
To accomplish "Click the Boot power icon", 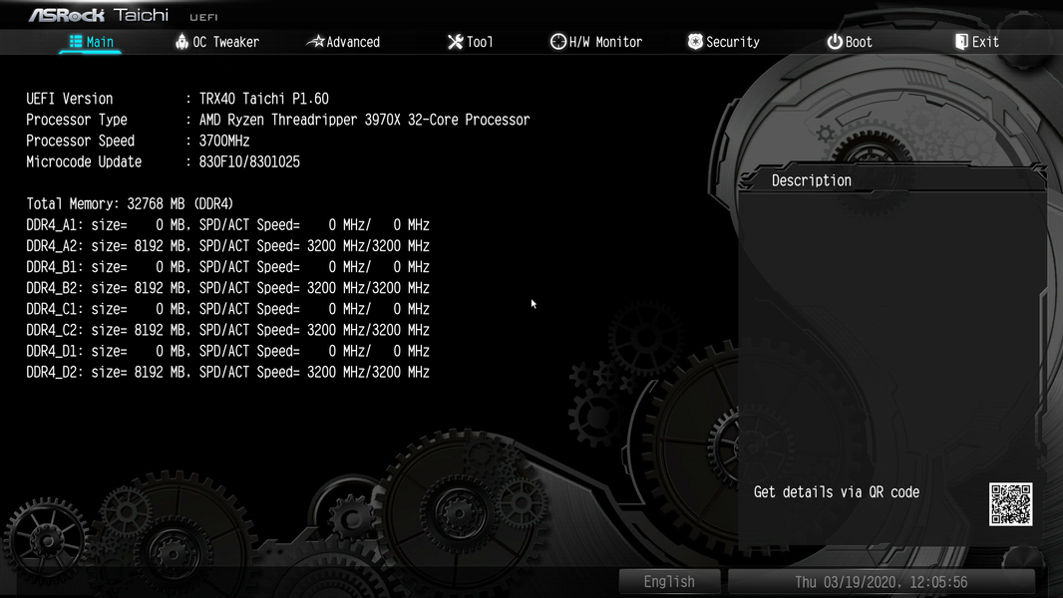I will tap(835, 42).
